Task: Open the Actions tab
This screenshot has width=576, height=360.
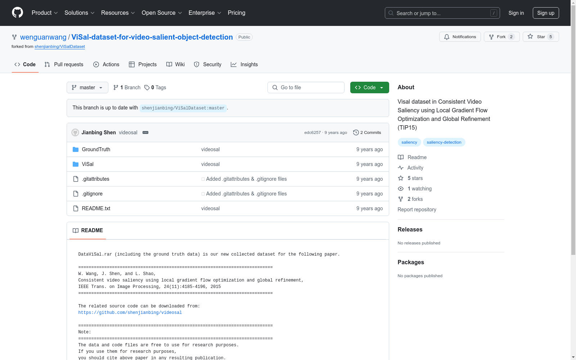Action: (x=106, y=64)
